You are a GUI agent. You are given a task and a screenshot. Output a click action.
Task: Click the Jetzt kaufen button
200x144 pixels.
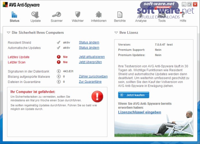(133, 95)
